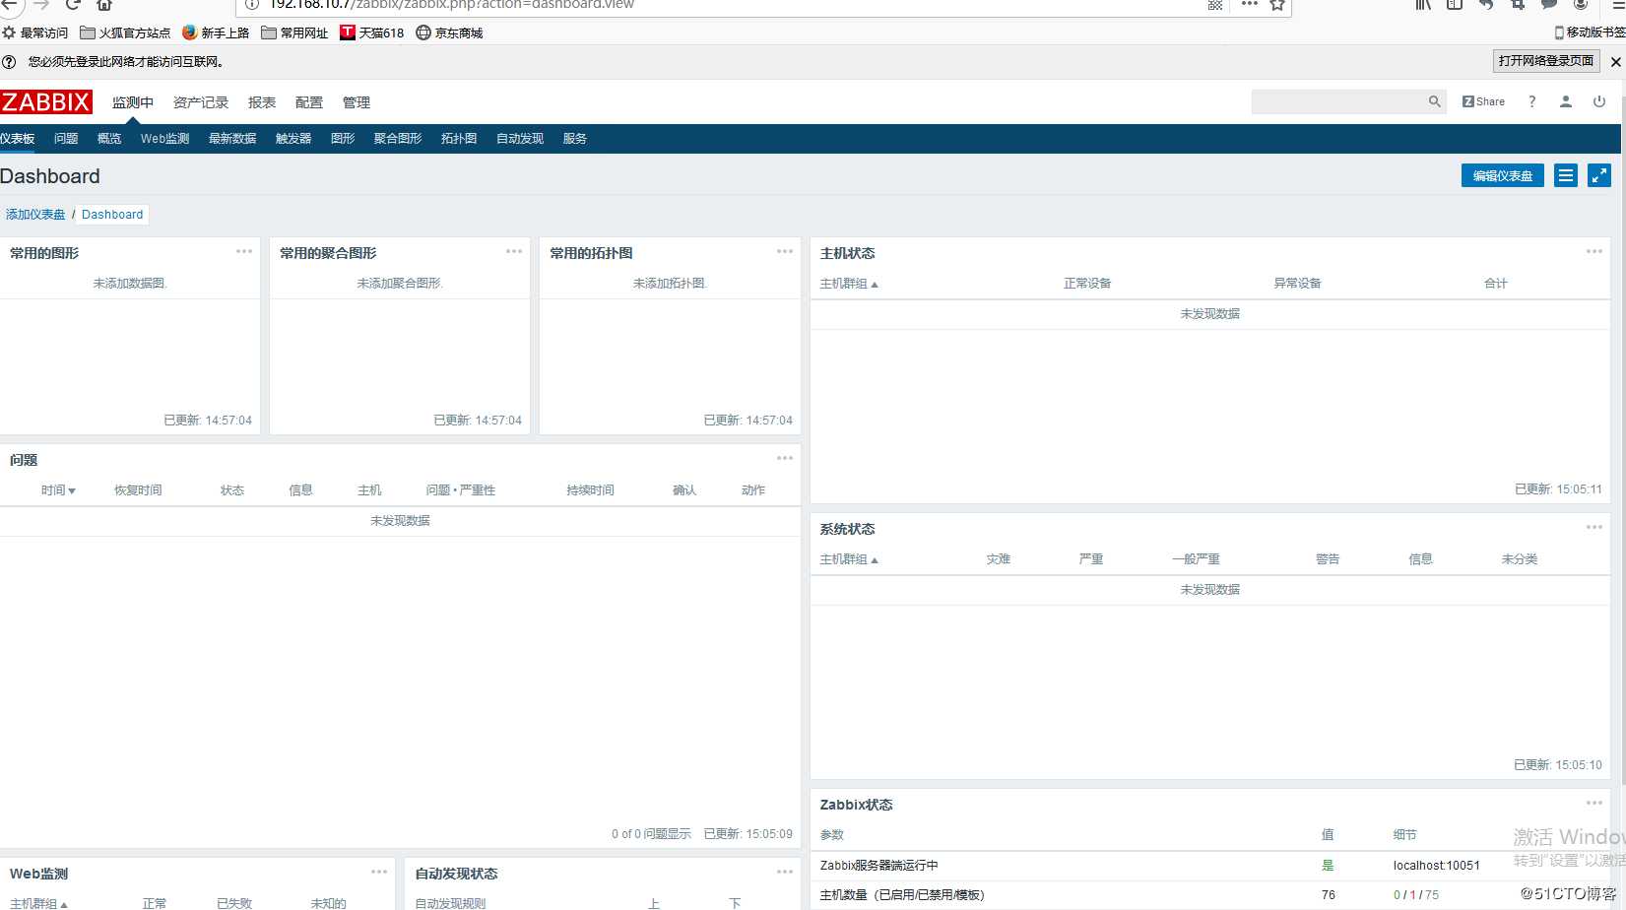Close the network login notification bar
The width and height of the screenshot is (1626, 910).
tap(1616, 61)
